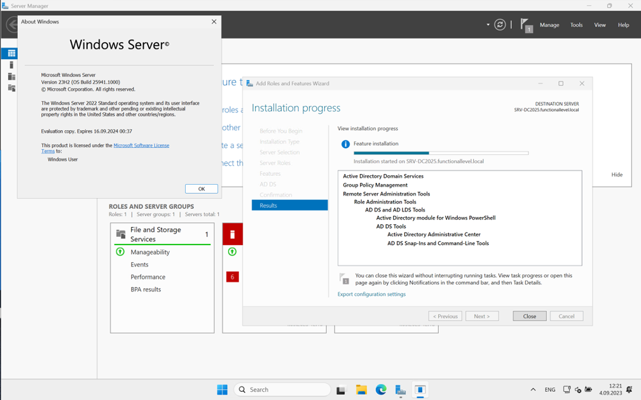
Task: Open the Manage menu
Action: coord(549,25)
